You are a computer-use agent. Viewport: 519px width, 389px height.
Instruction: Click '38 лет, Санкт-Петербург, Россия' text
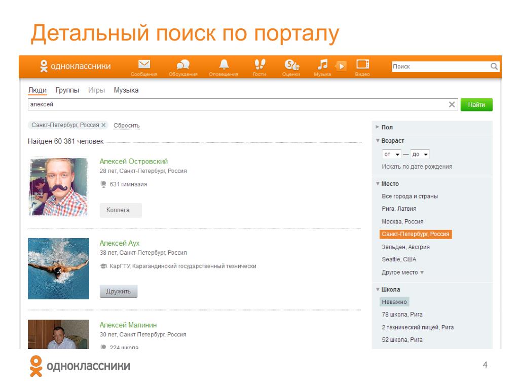(143, 253)
